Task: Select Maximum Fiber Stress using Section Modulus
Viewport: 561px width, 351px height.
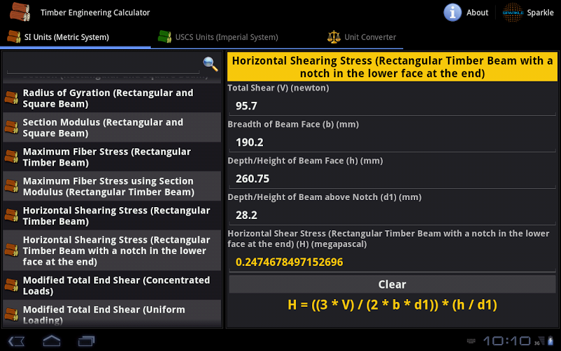Action: click(x=112, y=186)
